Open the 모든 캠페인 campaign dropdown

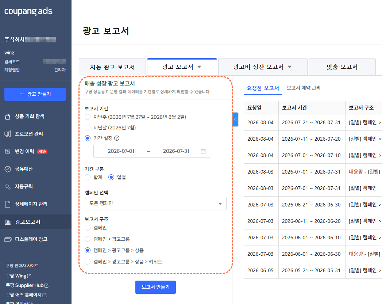coord(155,204)
